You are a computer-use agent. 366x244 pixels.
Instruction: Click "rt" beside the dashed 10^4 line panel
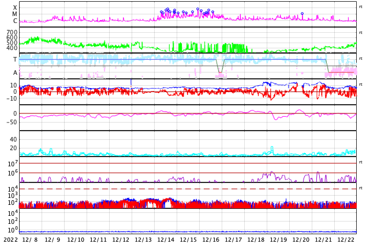[x=360, y=188]
